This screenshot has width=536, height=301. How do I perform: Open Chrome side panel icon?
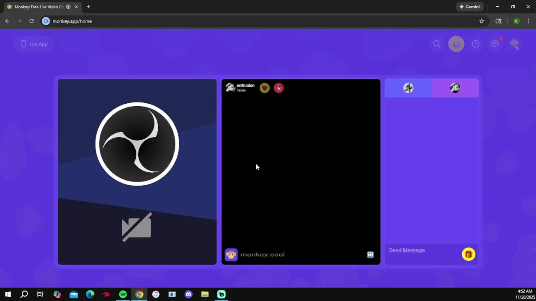pyautogui.click(x=498, y=21)
